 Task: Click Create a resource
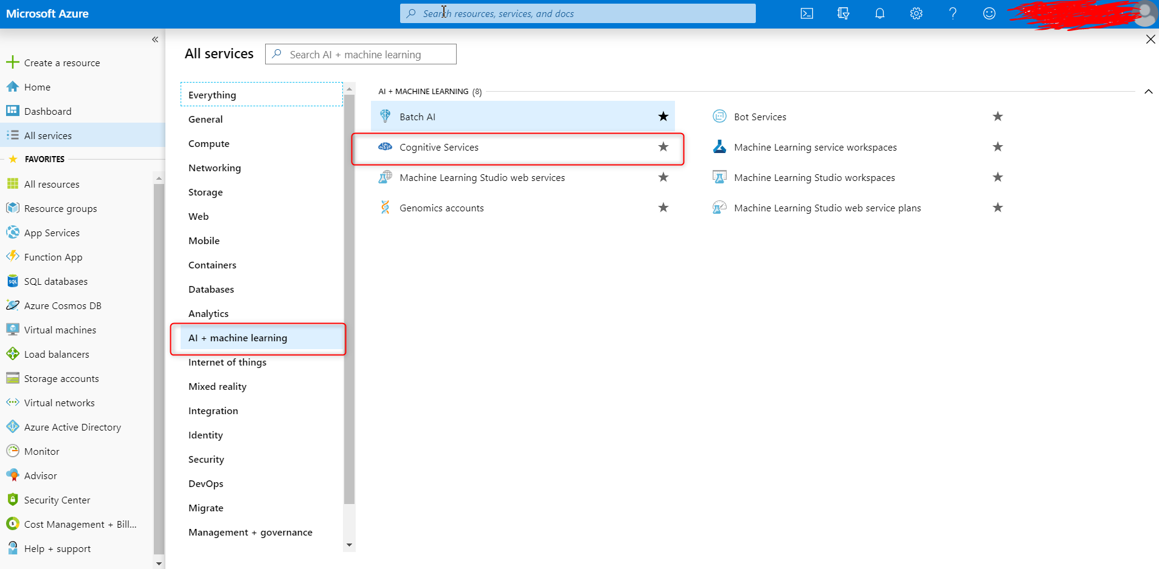tap(62, 62)
